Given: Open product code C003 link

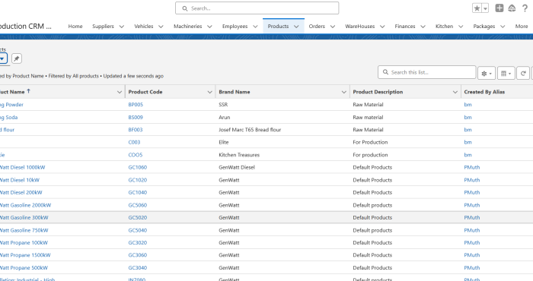Looking at the screenshot, I should 134,142.
